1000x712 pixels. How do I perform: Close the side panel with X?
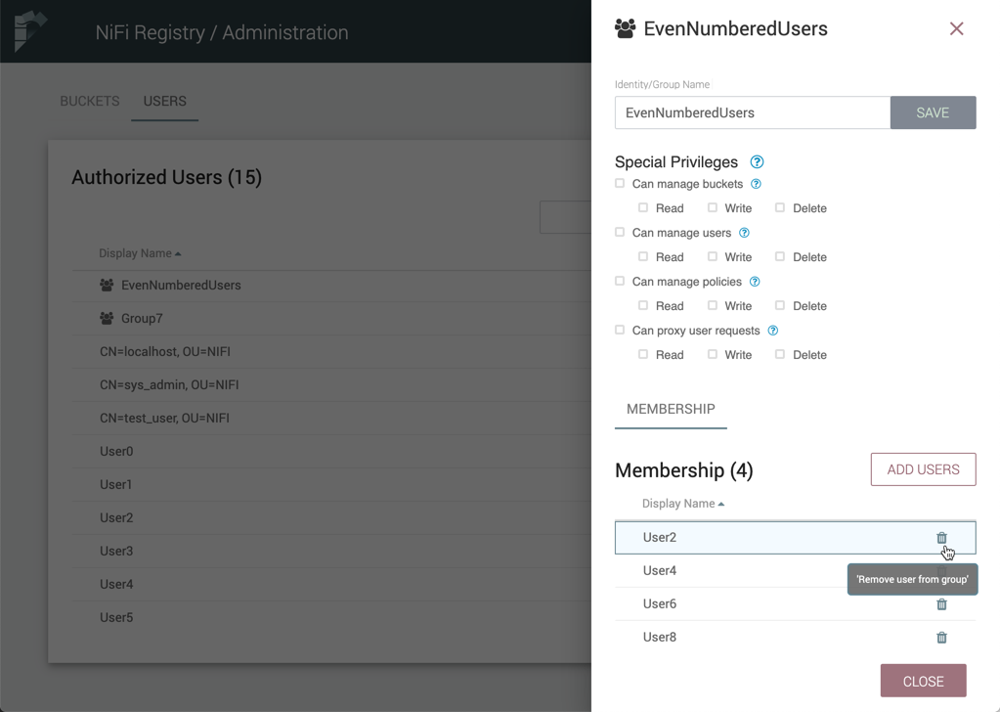click(x=956, y=29)
